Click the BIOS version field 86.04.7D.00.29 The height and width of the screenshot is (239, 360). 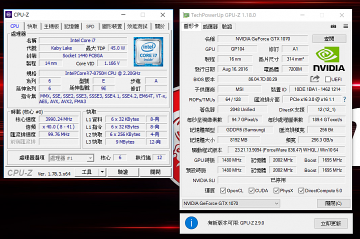262,79
